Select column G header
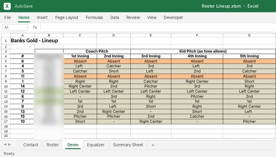Viewport: 276px width, 157px height. coord(249,35)
